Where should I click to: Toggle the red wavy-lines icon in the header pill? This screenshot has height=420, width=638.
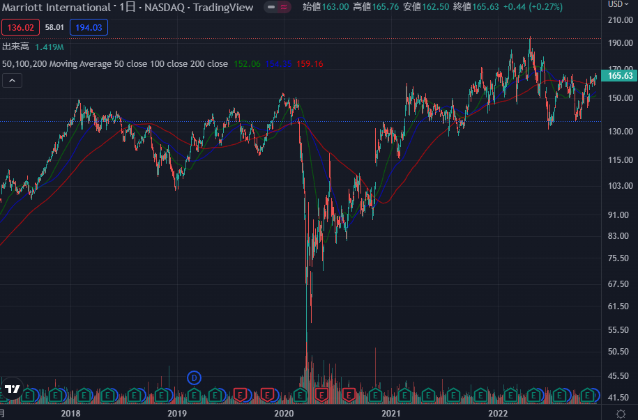(284, 7)
